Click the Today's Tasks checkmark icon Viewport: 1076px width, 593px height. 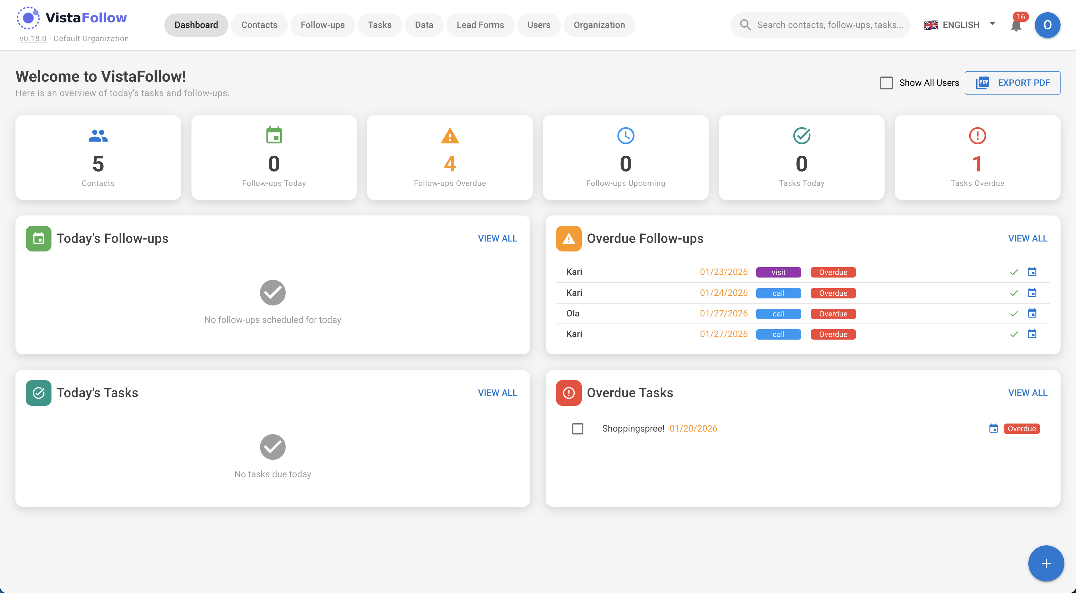pyautogui.click(x=38, y=393)
